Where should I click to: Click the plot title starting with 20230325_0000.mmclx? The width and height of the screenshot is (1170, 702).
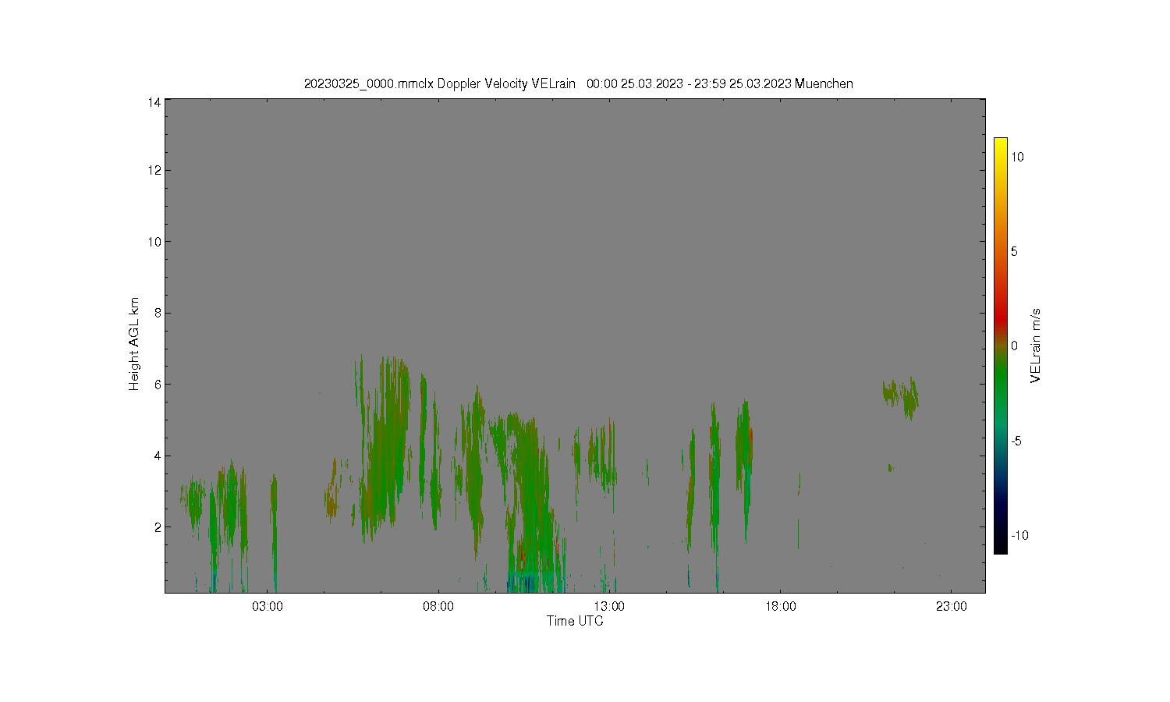[x=578, y=84]
